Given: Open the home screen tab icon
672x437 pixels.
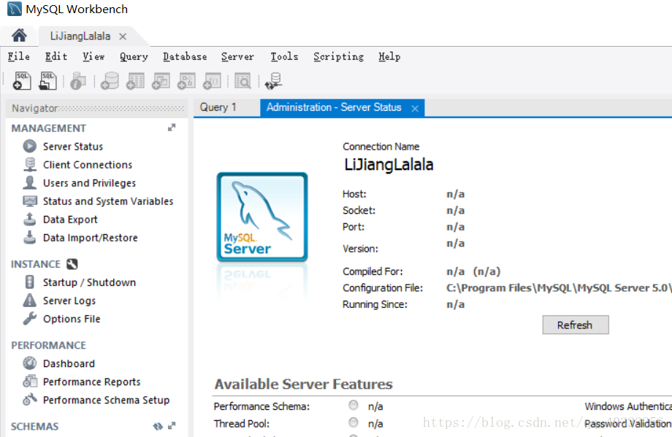Looking at the screenshot, I should coord(19,36).
